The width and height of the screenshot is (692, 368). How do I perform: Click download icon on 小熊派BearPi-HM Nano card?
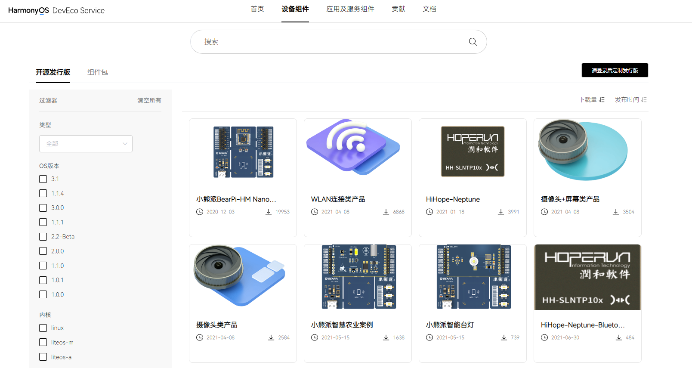pos(269,212)
